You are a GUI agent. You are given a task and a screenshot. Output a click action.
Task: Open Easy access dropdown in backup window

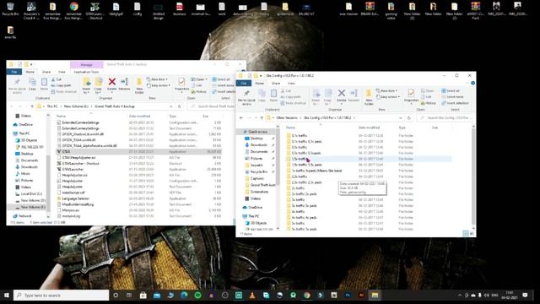point(159,85)
